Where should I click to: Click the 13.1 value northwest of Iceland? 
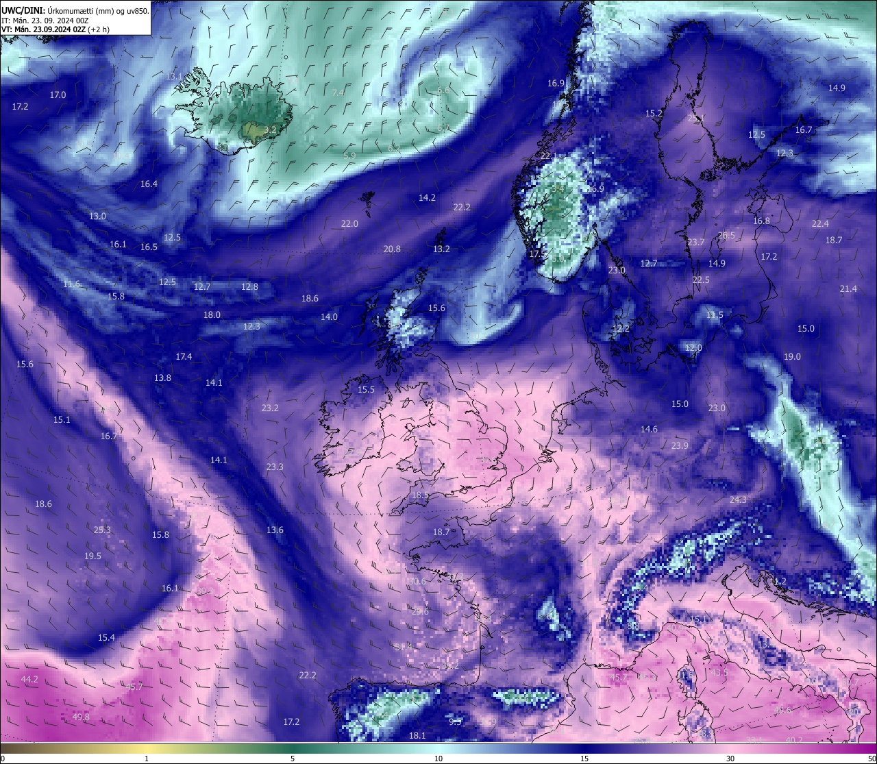(x=175, y=76)
